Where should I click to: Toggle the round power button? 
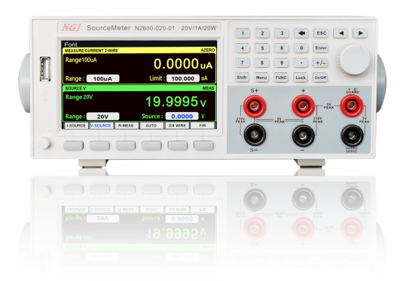point(44,143)
